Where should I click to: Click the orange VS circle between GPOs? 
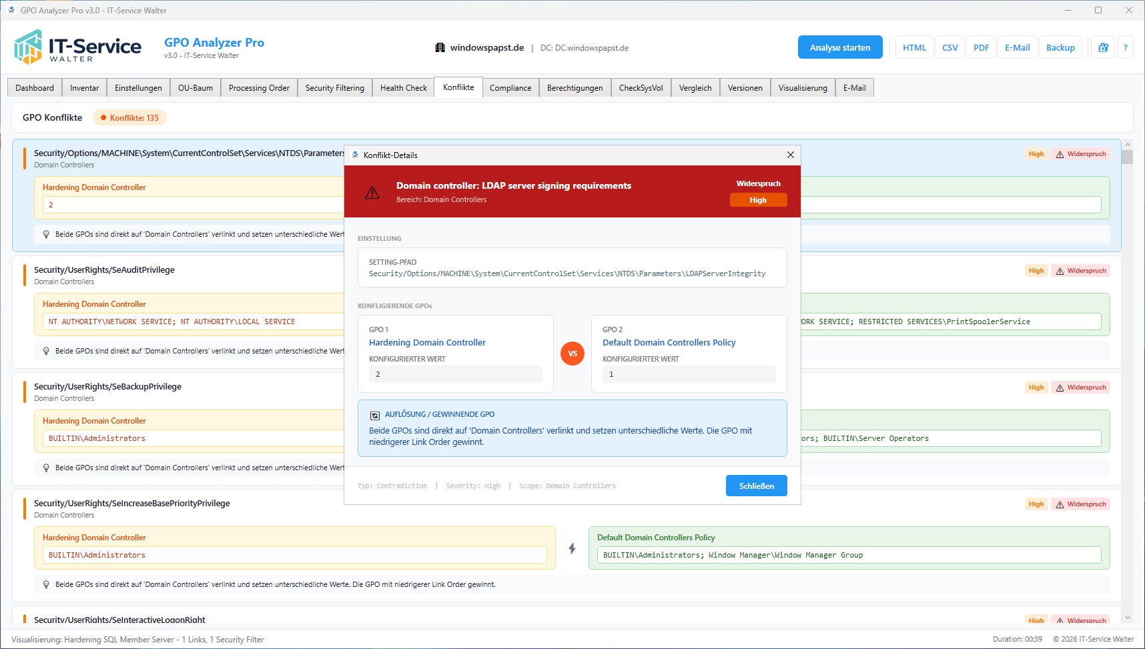(572, 354)
